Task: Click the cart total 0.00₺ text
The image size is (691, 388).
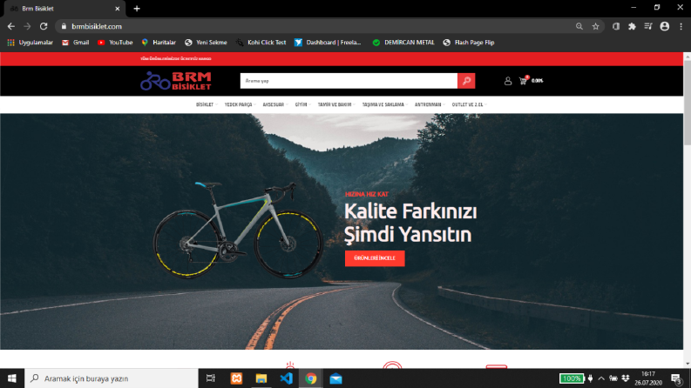Action: point(537,81)
